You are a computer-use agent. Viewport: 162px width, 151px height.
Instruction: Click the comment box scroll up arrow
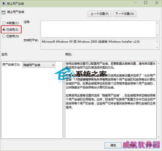[x=157, y=23]
